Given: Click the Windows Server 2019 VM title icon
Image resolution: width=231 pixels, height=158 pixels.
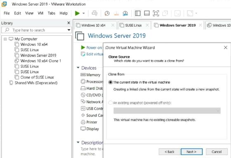Looking at the screenshot, I should tap(80, 36).
